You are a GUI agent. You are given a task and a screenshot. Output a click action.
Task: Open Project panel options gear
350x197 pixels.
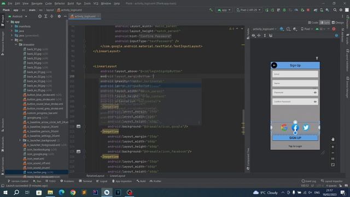click(x=59, y=16)
